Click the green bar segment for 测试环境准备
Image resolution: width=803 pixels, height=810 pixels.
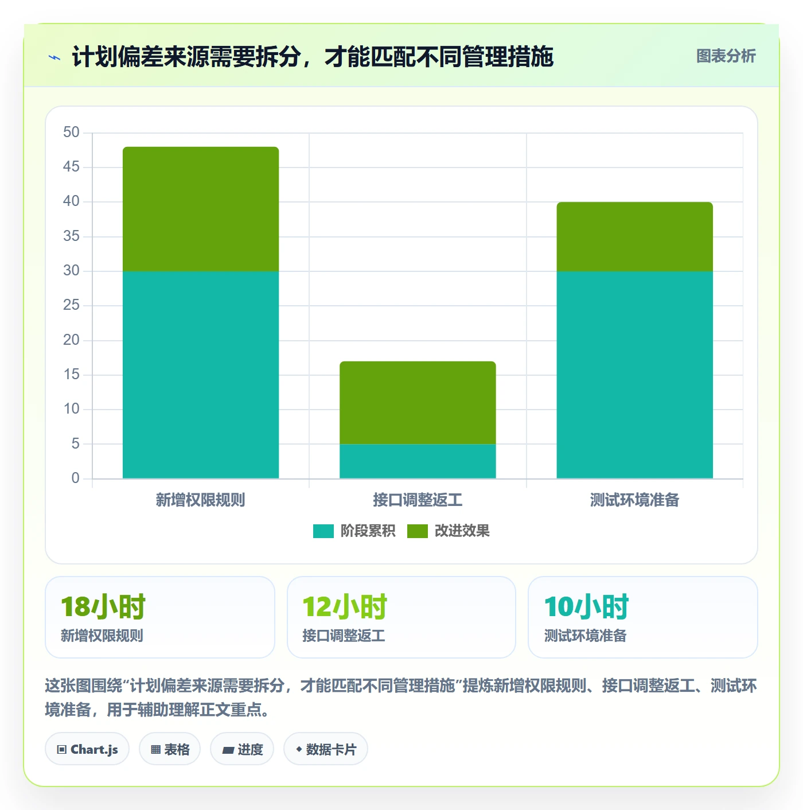point(634,236)
